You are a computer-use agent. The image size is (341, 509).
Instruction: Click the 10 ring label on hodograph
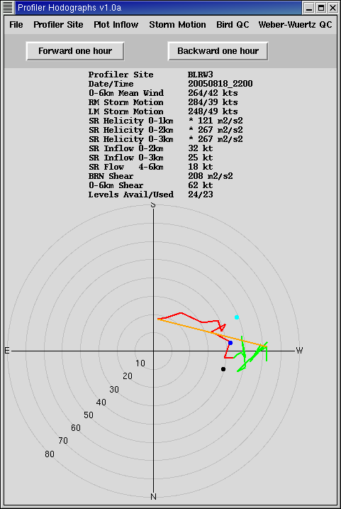point(140,363)
